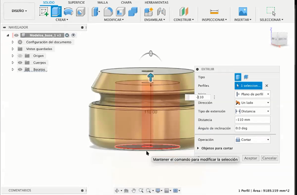Click the Comentarios panel options dot
Screen dimensions: 297x195
[82, 190]
